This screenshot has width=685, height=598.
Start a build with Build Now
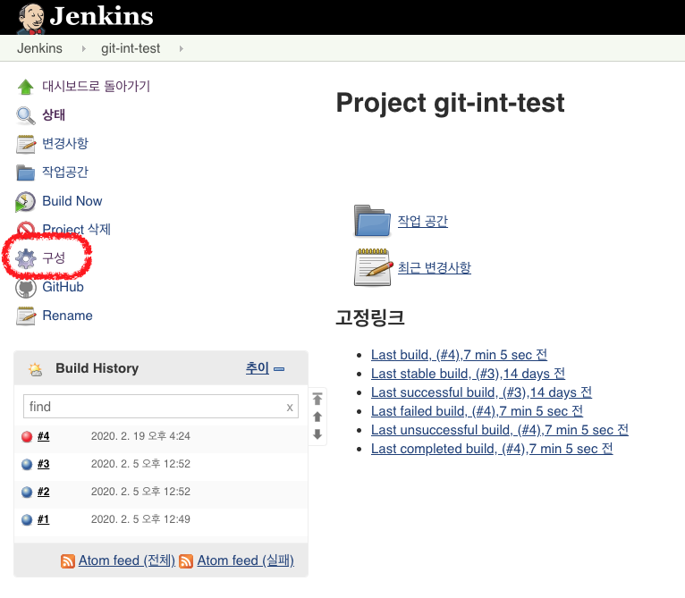(72, 201)
